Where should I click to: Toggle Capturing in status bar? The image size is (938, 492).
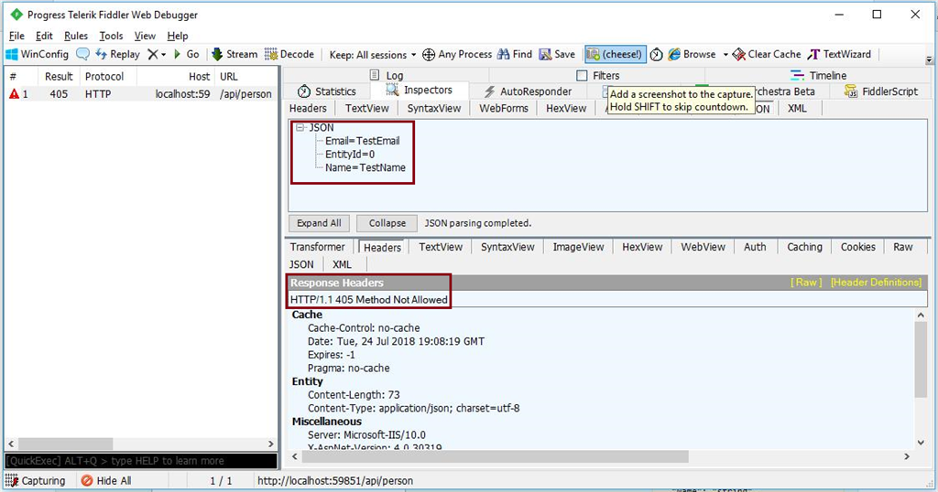36,481
